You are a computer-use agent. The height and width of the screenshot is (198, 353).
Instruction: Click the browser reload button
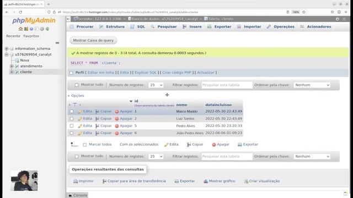tap(20, 12)
